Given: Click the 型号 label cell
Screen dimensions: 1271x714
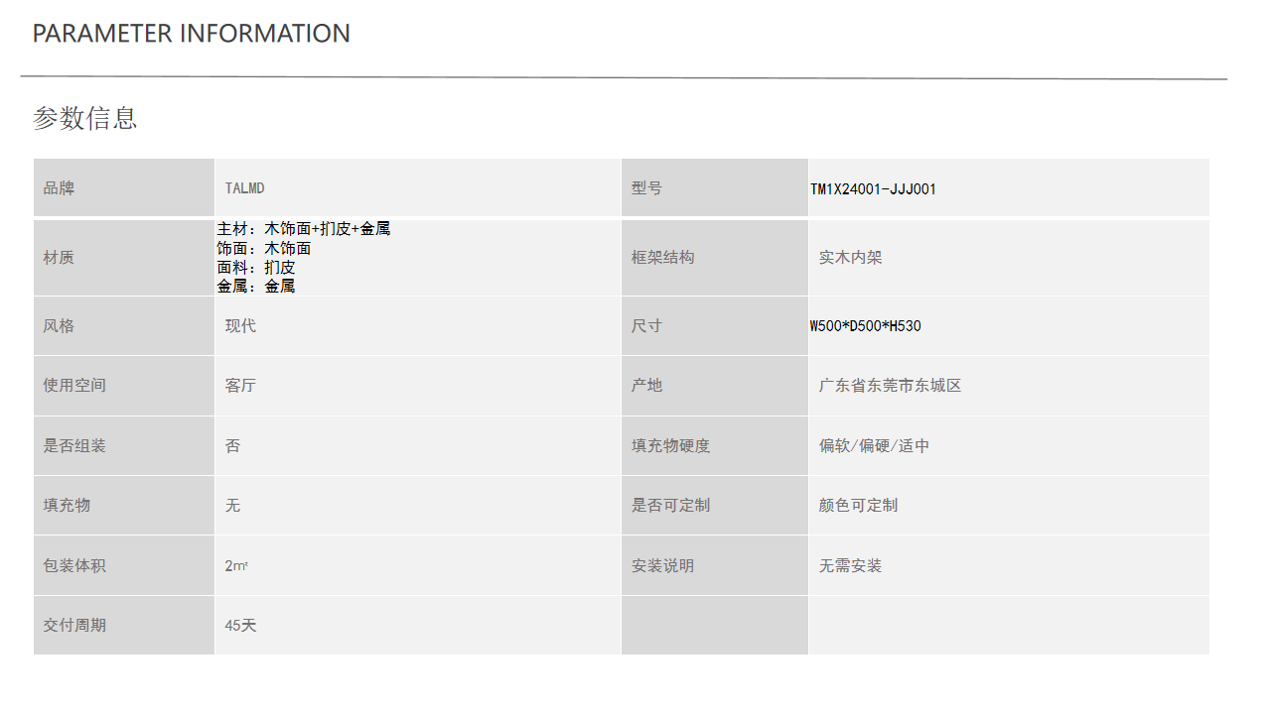Looking at the screenshot, I should point(715,187).
